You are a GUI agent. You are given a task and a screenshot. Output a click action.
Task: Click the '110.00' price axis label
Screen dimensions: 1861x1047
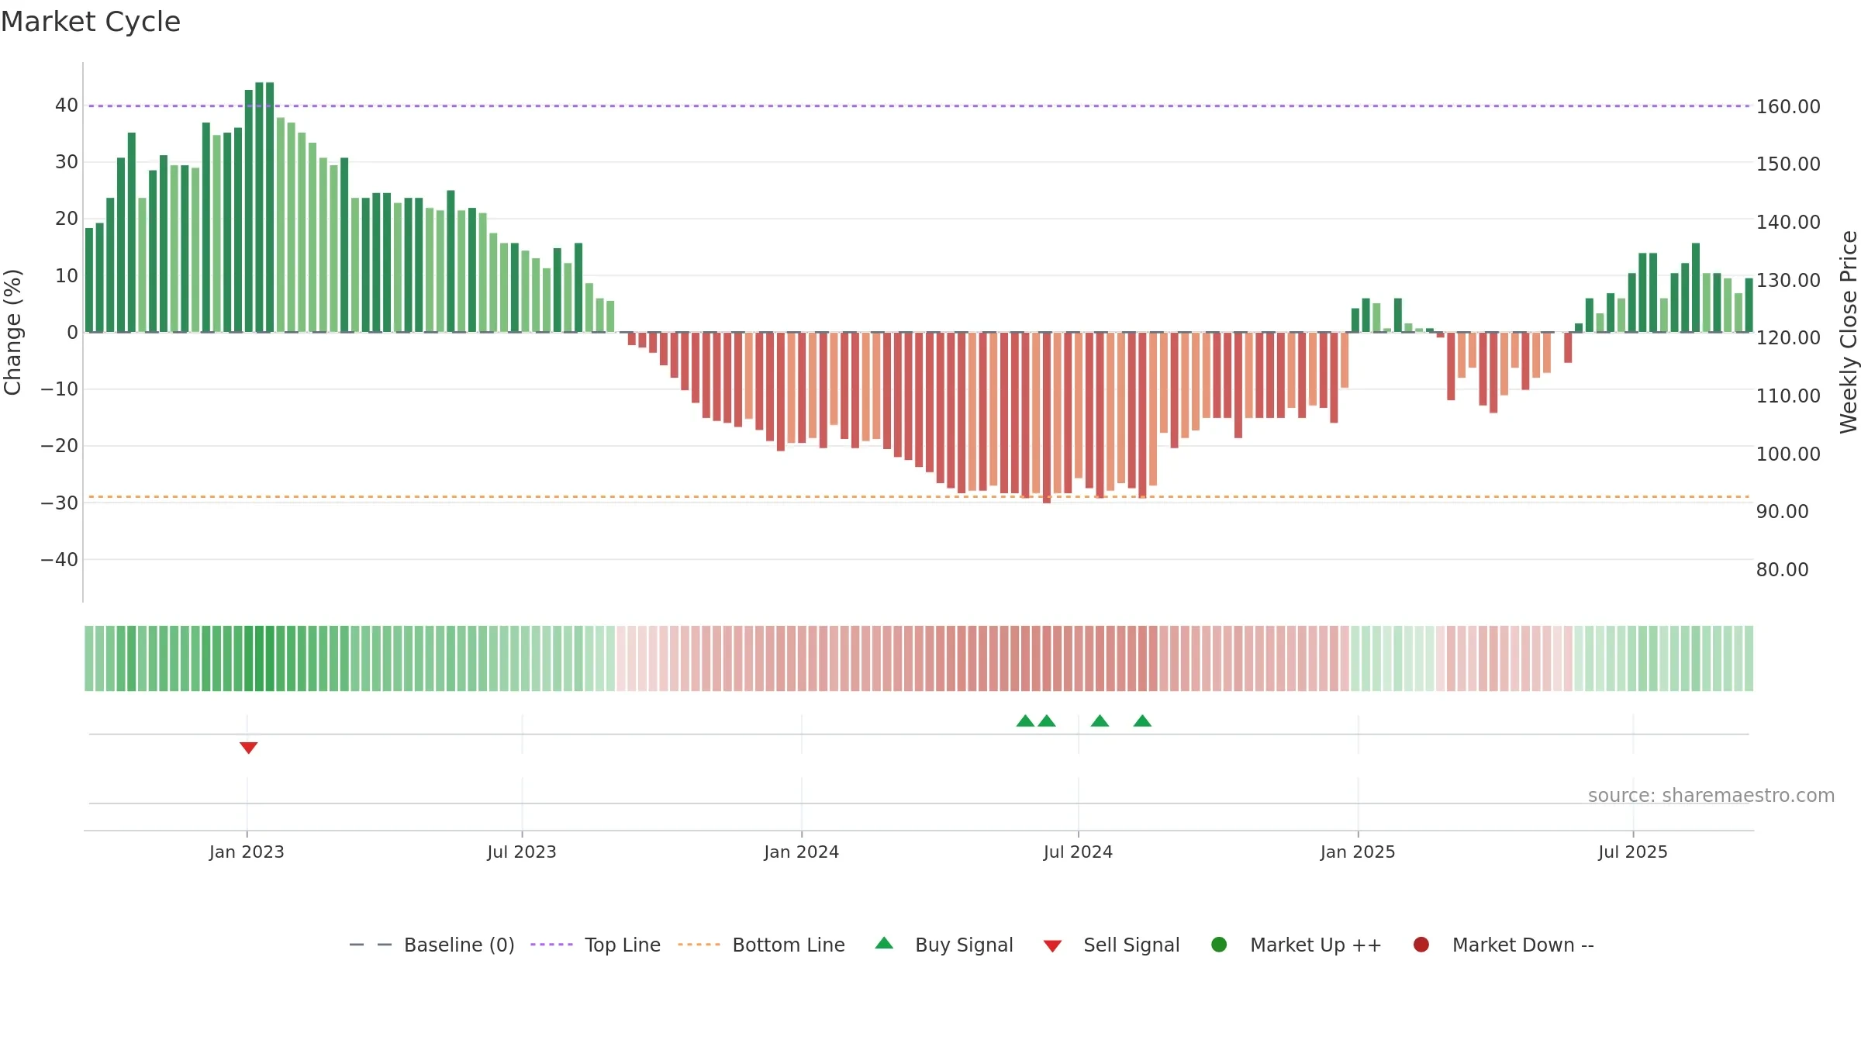[1788, 396]
